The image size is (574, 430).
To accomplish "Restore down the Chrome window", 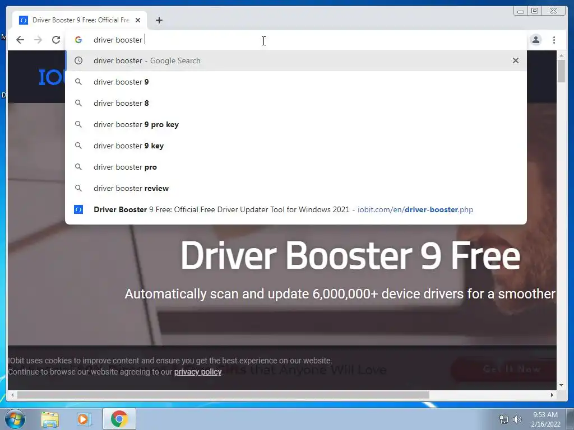I will point(535,11).
